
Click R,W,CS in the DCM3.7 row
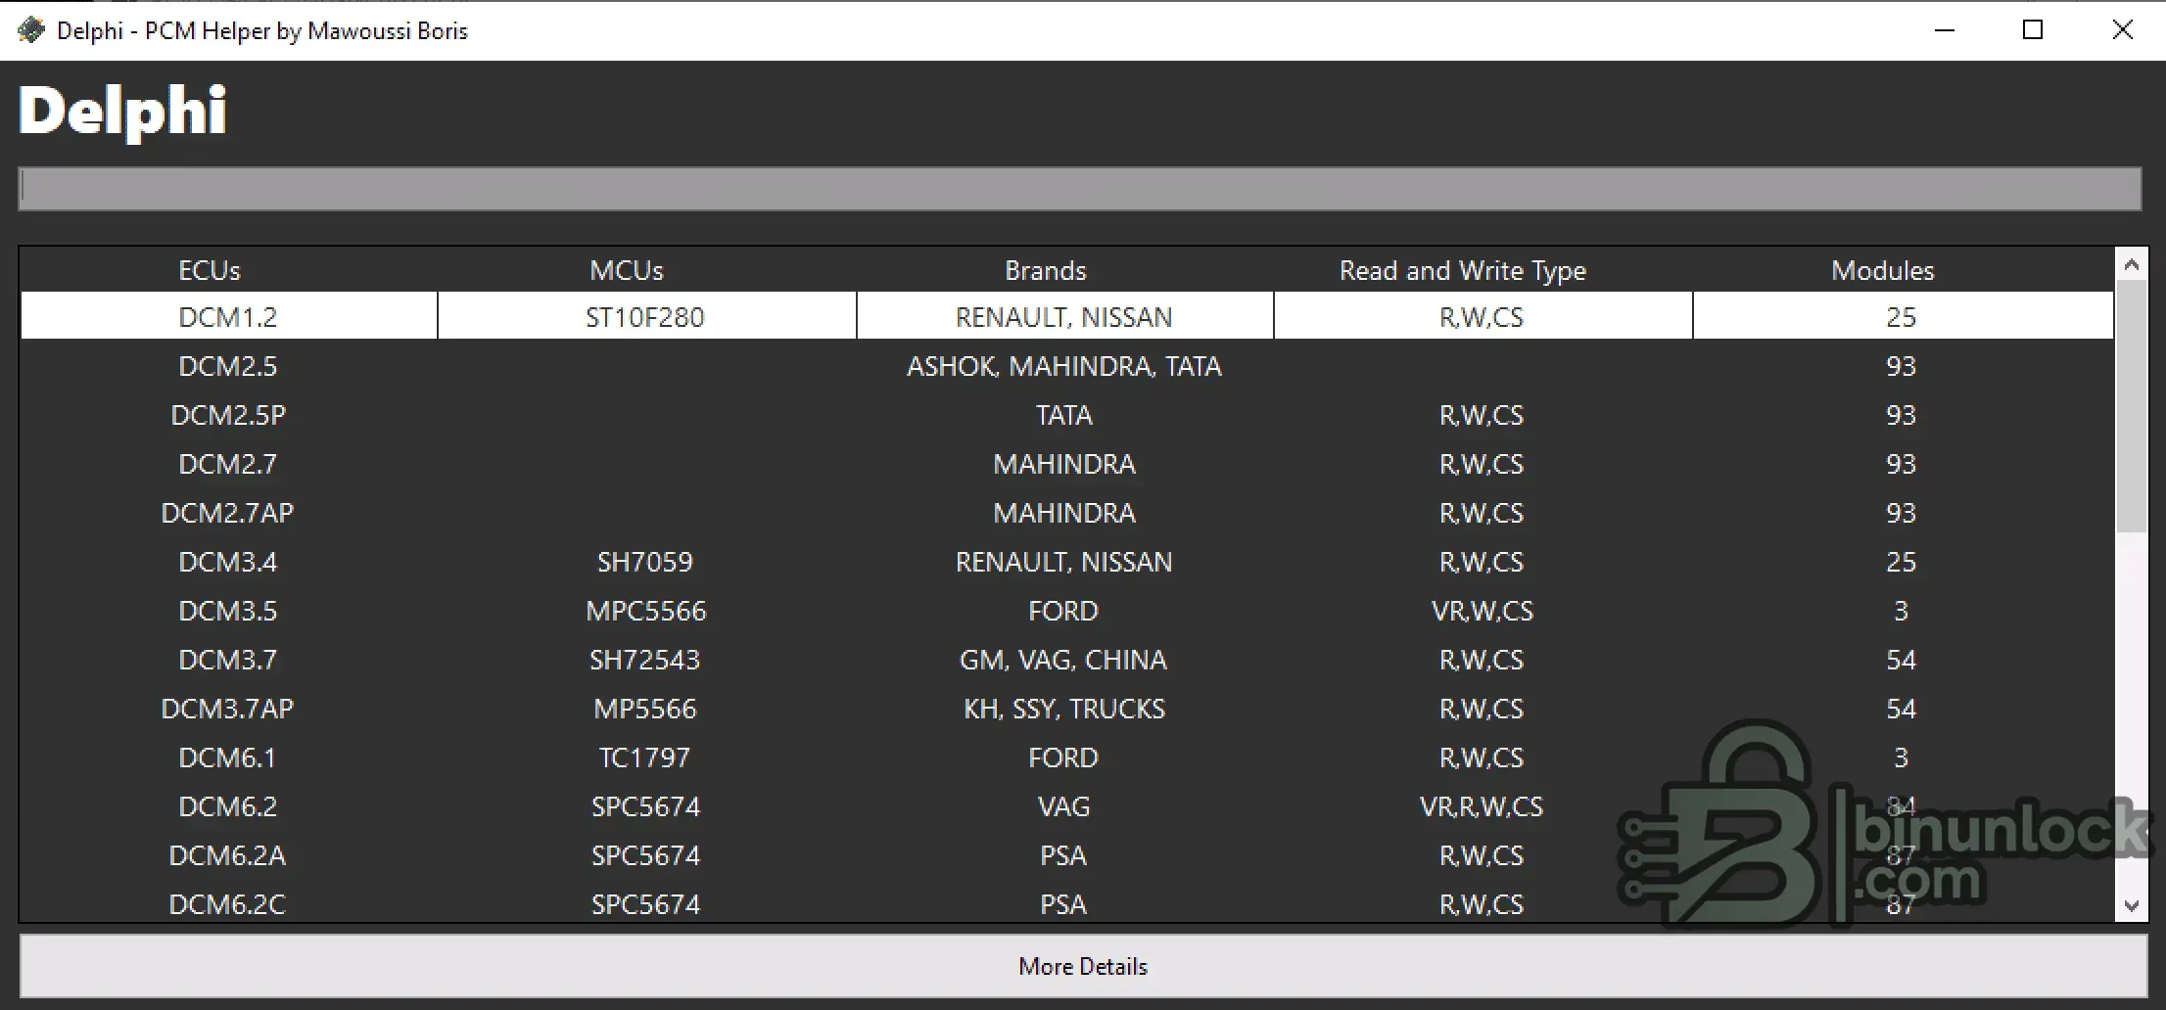[x=1482, y=660]
